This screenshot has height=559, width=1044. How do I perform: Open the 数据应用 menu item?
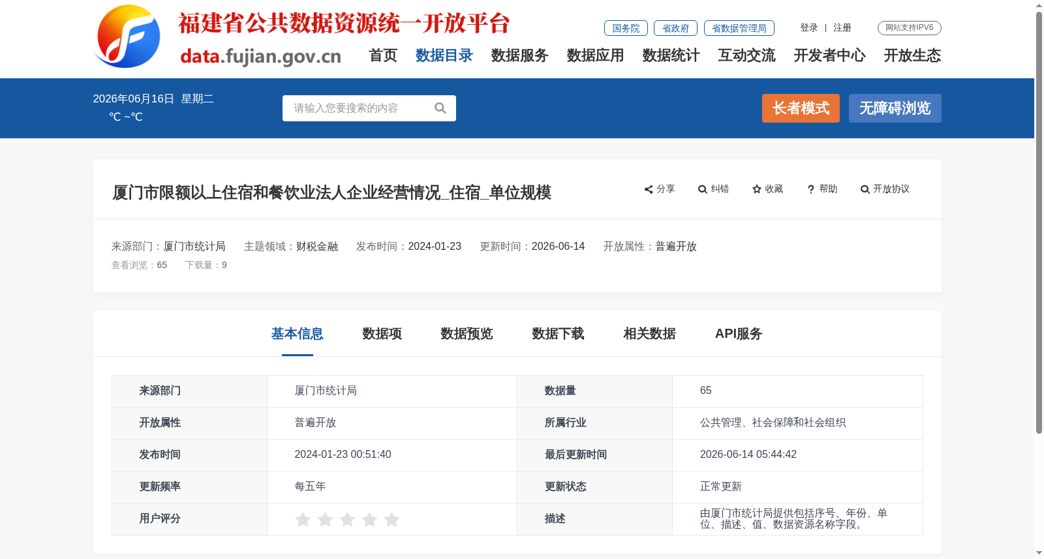tap(596, 55)
